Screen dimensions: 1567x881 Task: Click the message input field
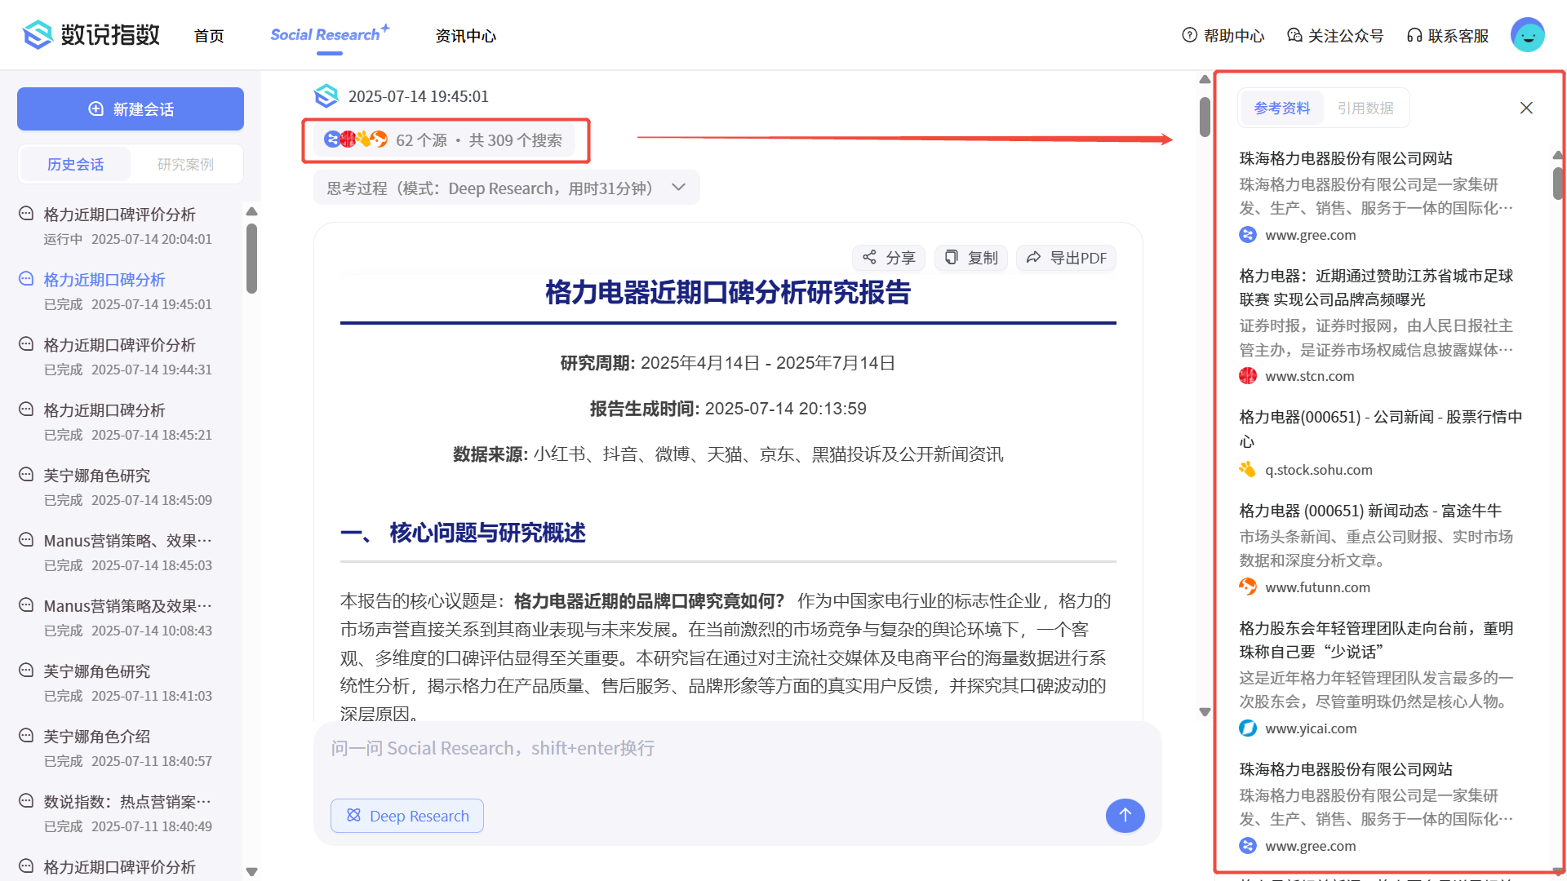(737, 749)
